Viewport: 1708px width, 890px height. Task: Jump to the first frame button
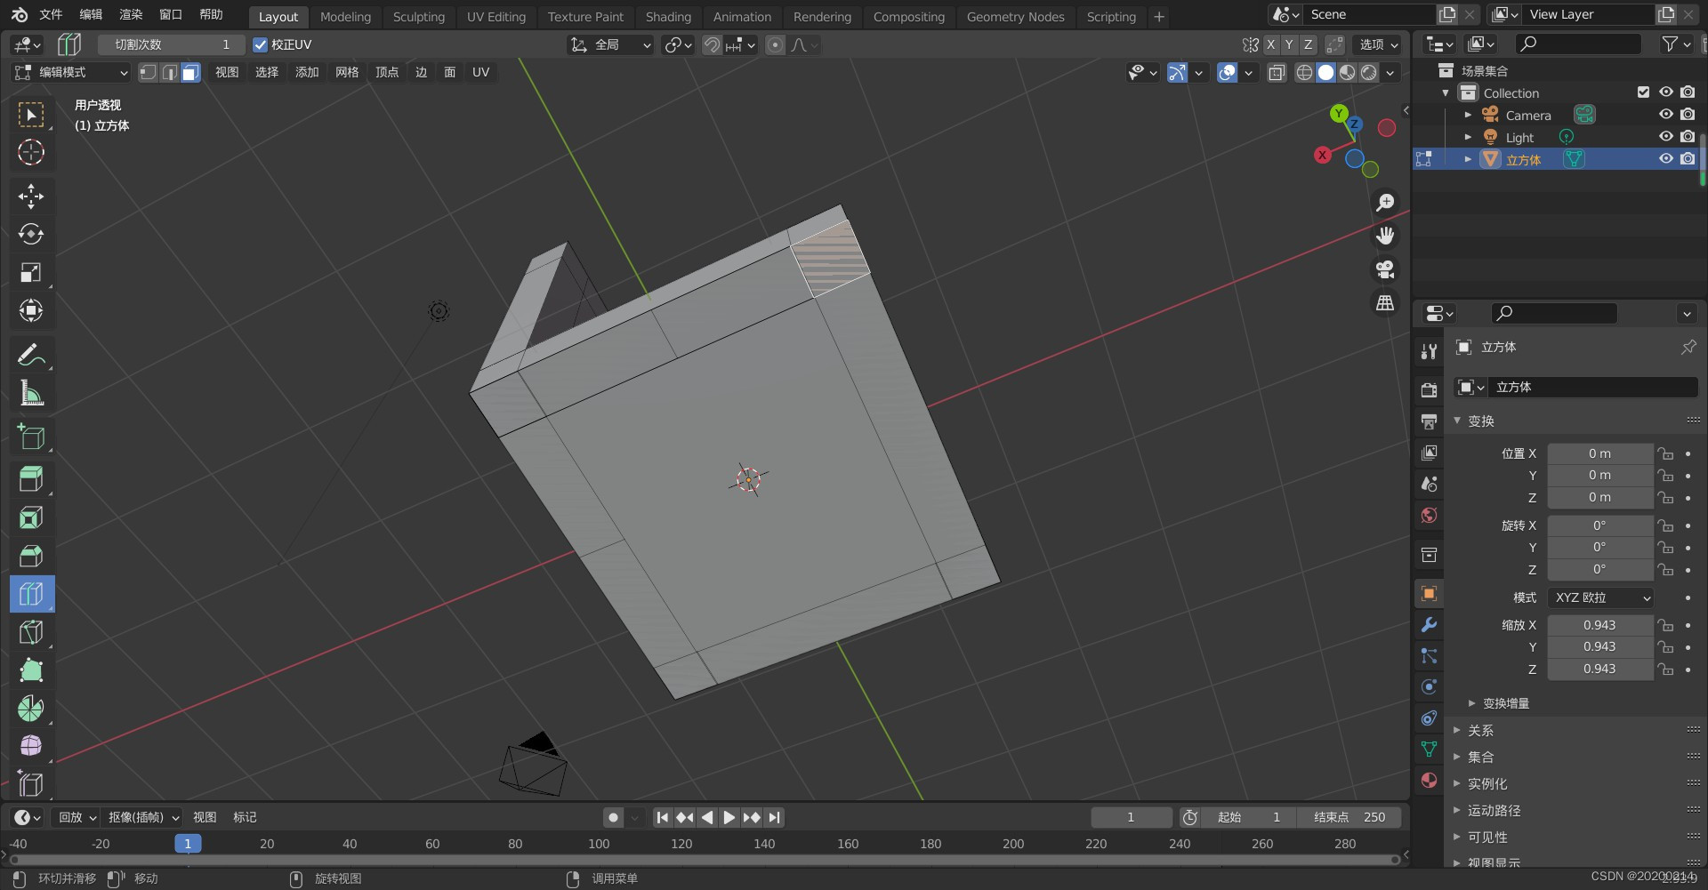click(x=662, y=817)
